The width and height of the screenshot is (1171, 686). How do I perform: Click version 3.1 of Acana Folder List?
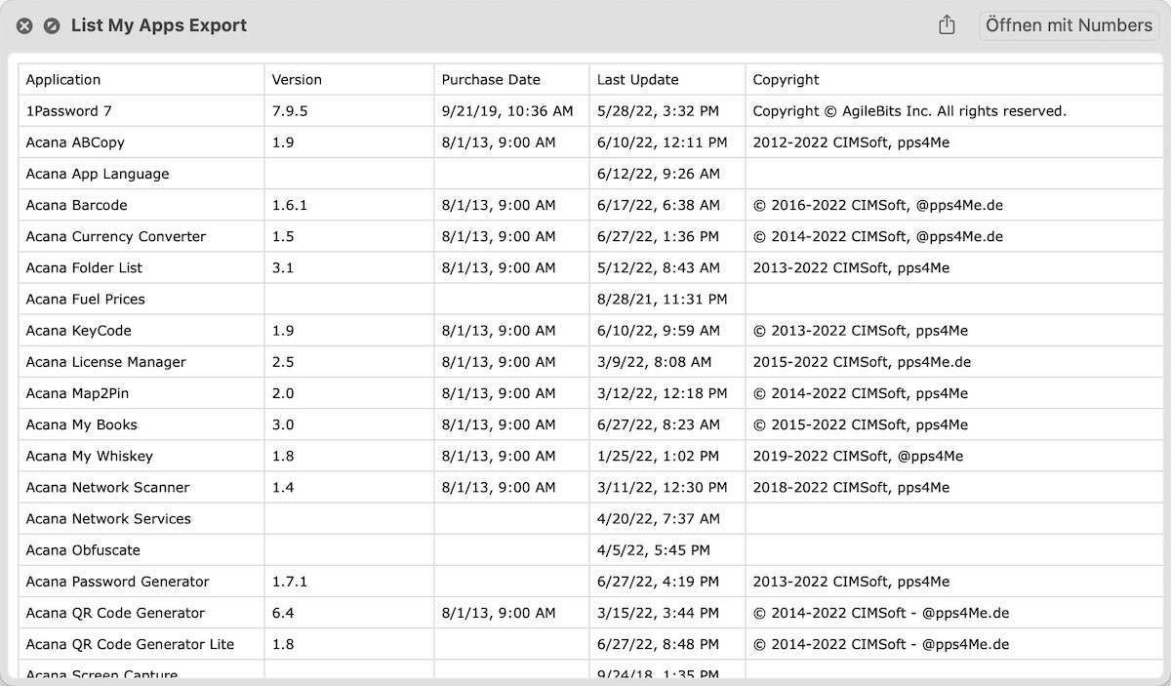(x=349, y=267)
